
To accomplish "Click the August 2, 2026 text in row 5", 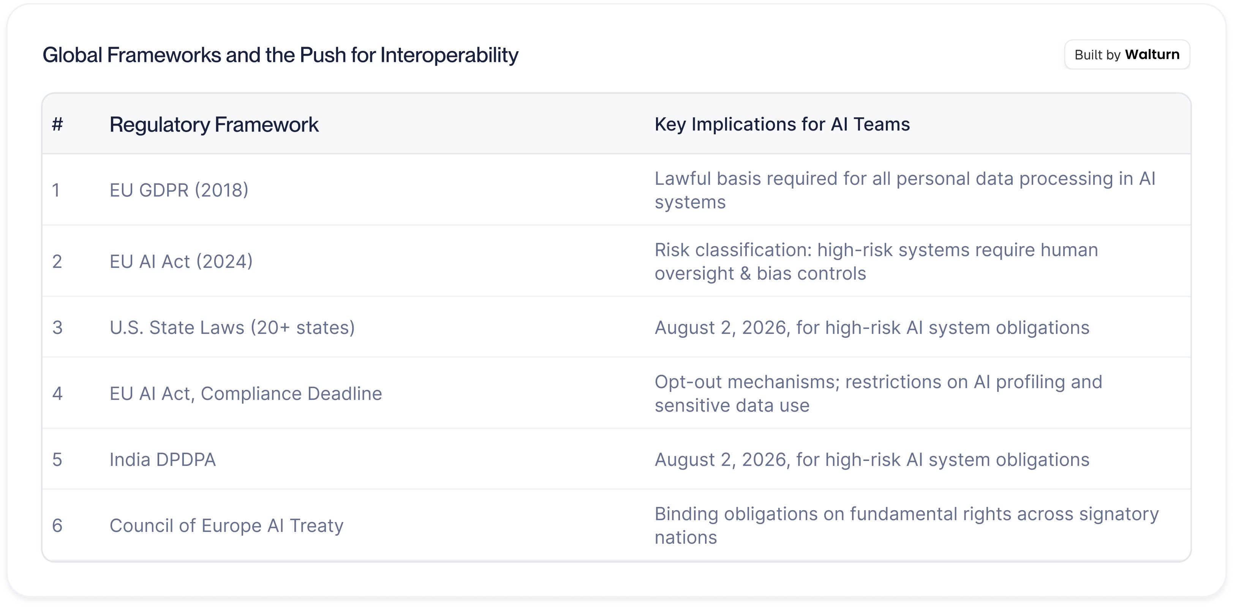I will (x=721, y=459).
